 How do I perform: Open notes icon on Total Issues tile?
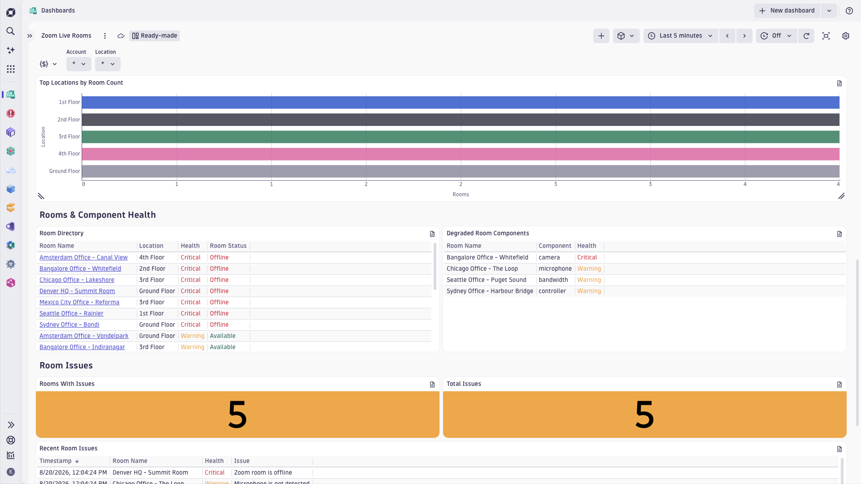839,385
